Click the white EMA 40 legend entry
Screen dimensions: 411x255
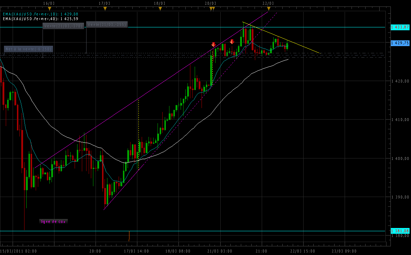point(40,18)
